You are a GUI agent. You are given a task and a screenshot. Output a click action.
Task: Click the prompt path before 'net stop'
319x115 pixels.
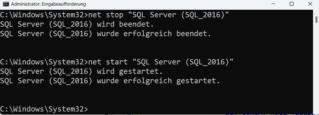44,15
